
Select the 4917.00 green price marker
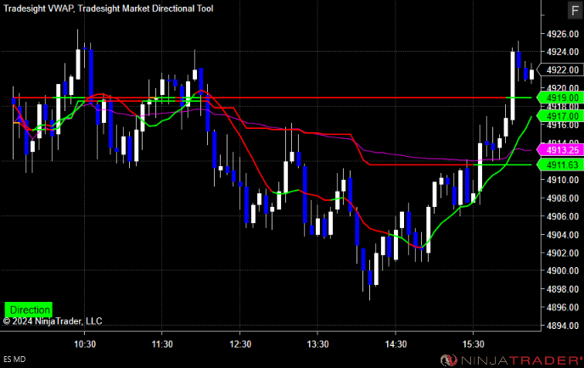pyautogui.click(x=560, y=116)
